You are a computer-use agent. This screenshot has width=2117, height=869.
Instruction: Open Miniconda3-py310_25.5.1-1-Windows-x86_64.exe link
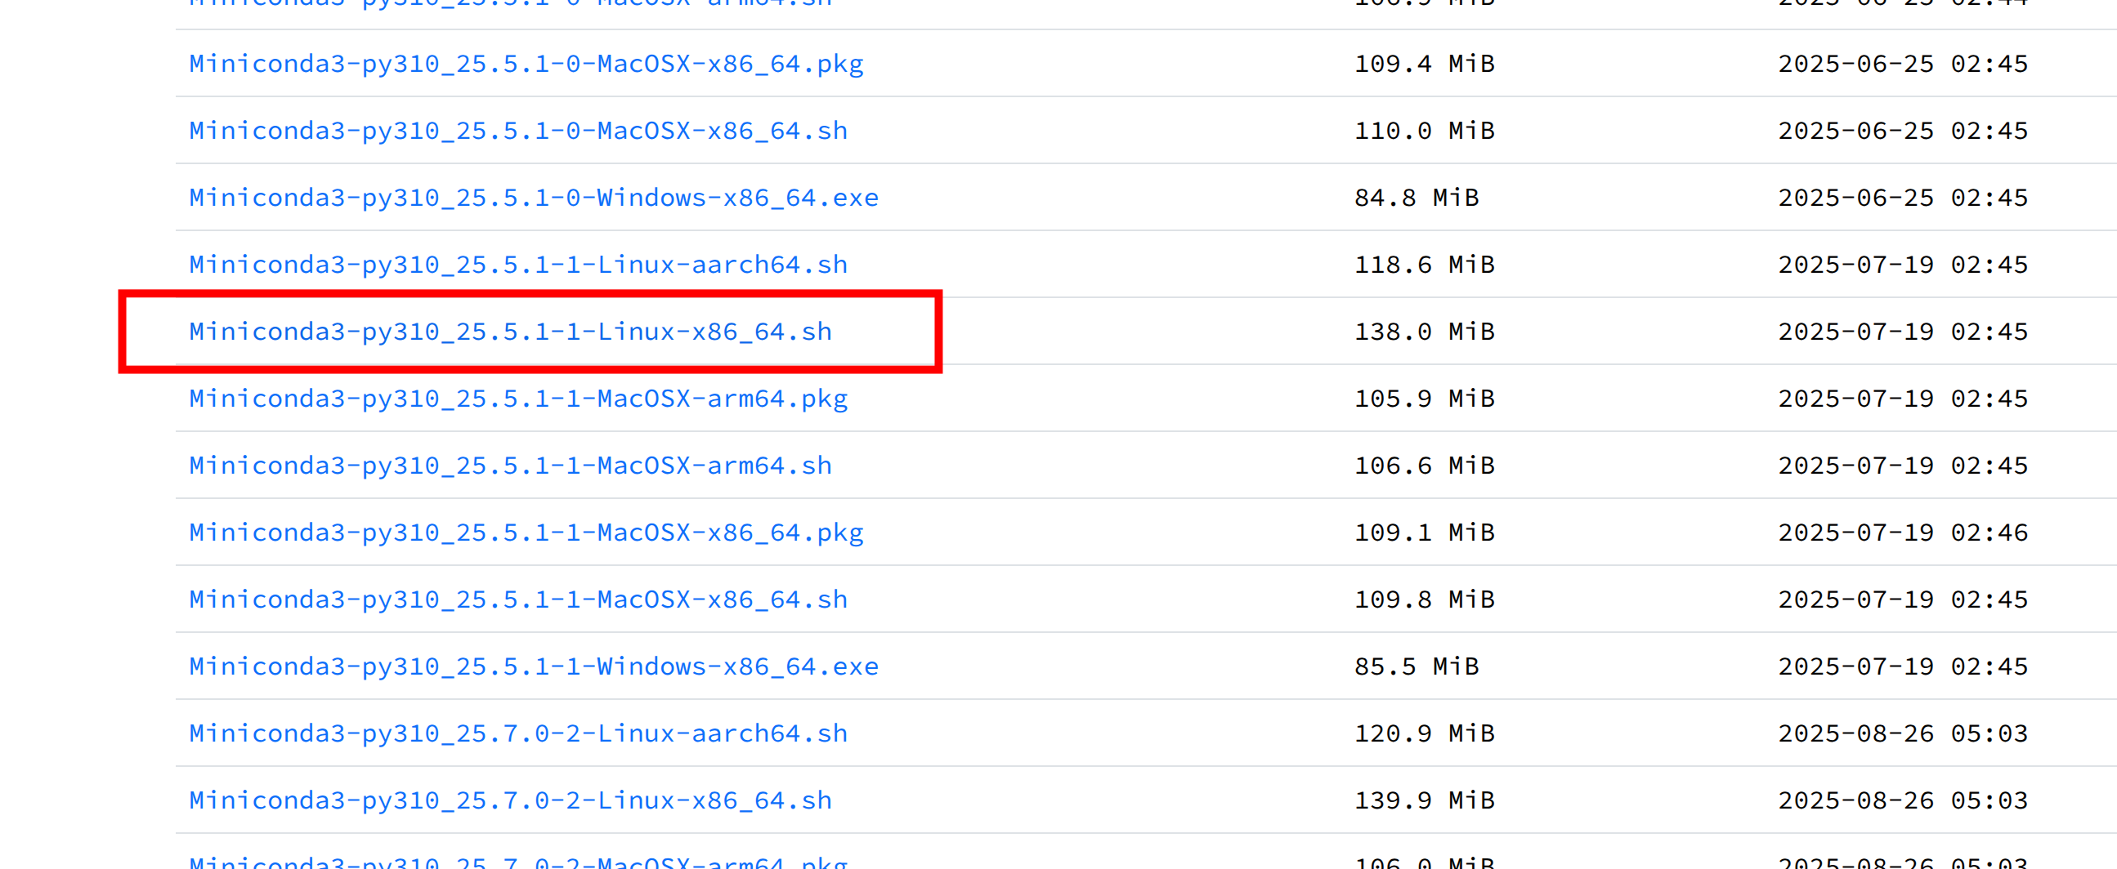[535, 666]
